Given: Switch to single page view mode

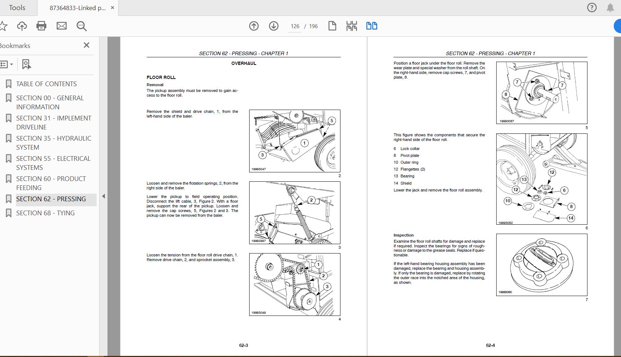Looking at the screenshot, I should pos(332,26).
